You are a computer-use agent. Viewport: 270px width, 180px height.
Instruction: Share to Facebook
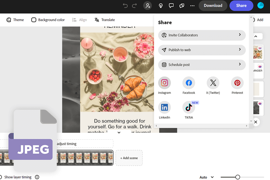pos(189,83)
